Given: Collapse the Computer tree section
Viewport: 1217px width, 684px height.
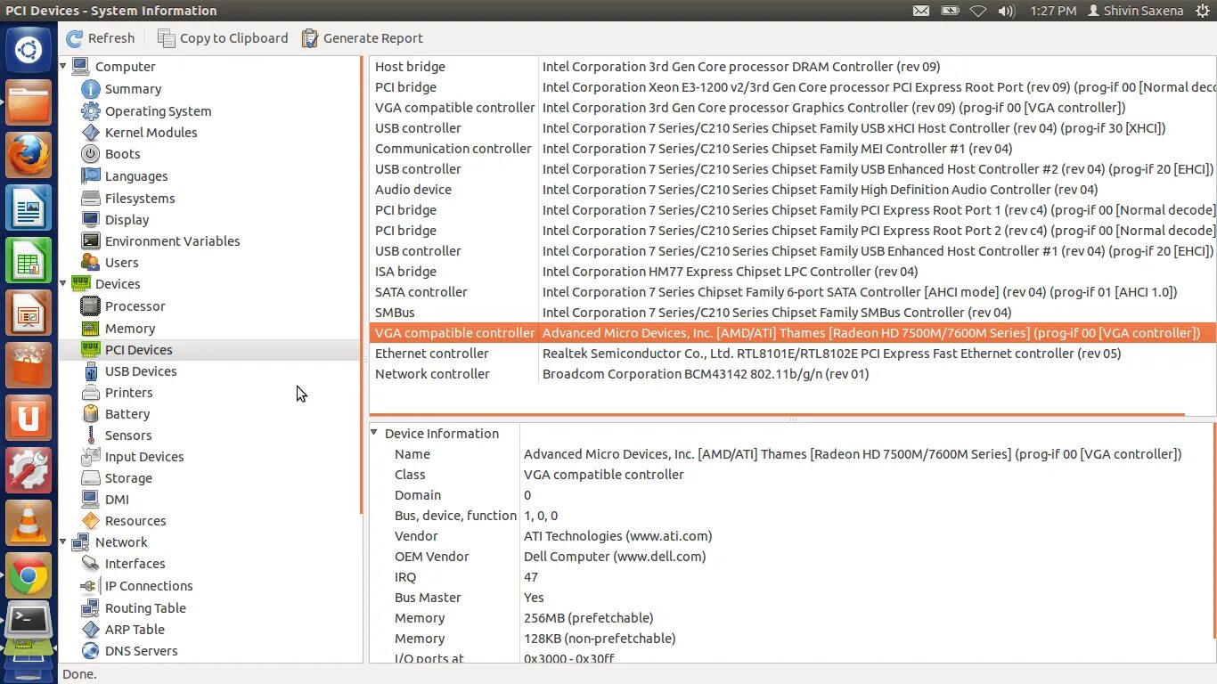Looking at the screenshot, I should [63, 66].
